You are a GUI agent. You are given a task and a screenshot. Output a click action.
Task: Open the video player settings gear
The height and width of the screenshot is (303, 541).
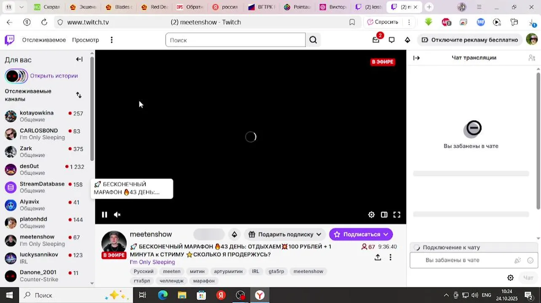click(371, 215)
